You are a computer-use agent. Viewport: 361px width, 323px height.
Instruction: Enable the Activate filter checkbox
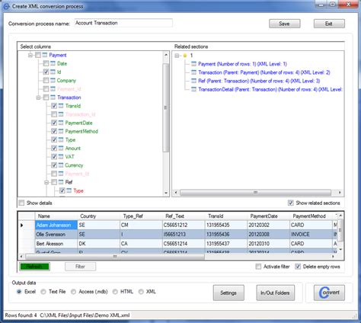tap(258, 267)
